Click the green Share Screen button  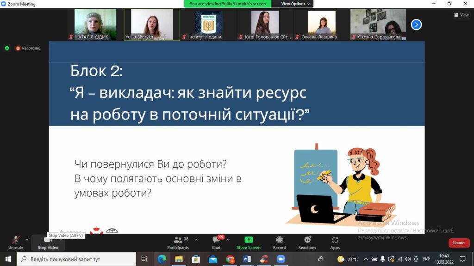pos(249,242)
